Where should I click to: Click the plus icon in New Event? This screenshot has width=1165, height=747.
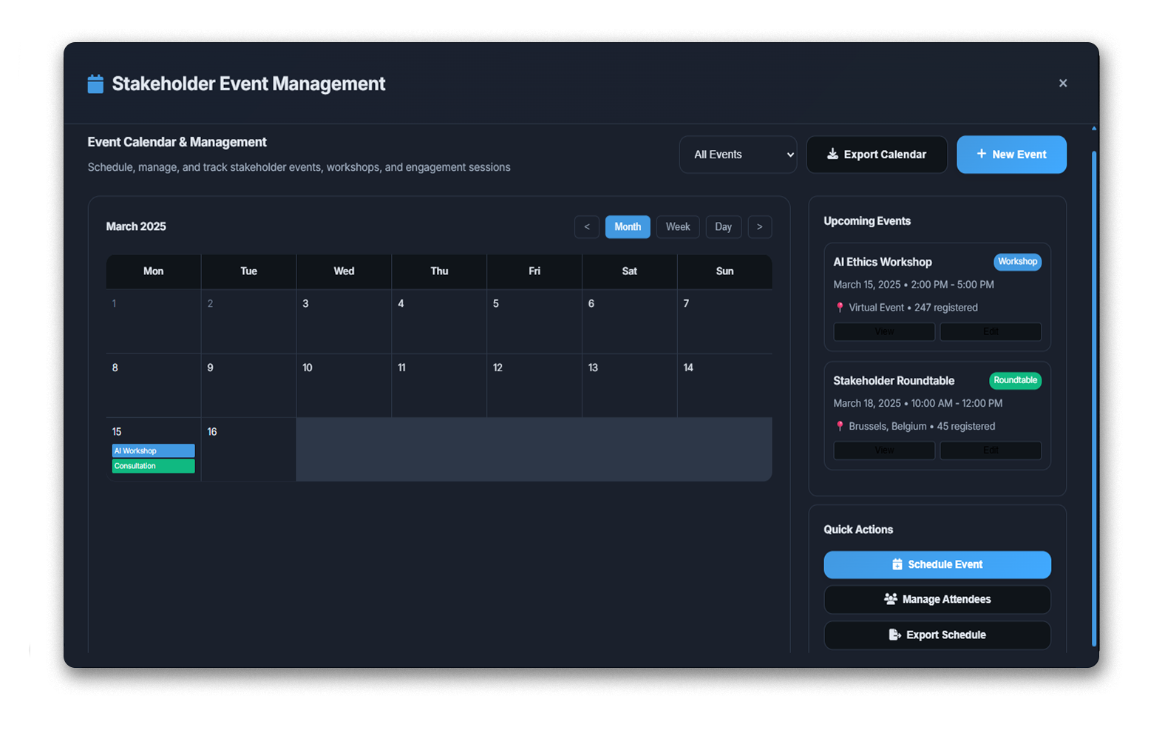pyautogui.click(x=981, y=154)
